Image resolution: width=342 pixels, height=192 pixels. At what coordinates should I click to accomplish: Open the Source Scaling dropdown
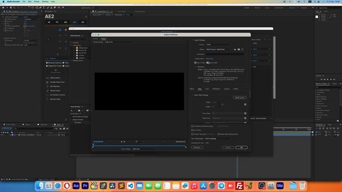119,42
